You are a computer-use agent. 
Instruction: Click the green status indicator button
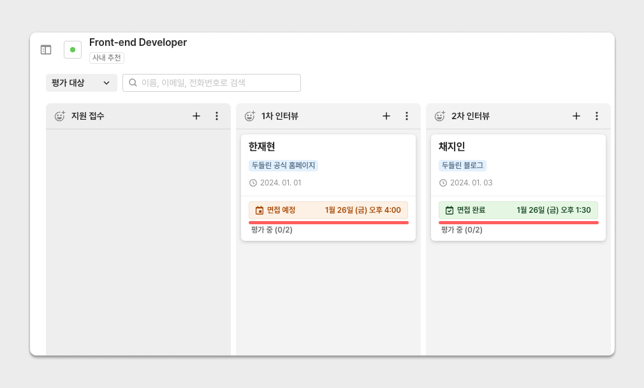[73, 50]
